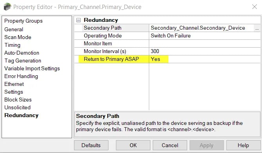Browse for Secondary Path with ellipsis button

click(x=257, y=28)
